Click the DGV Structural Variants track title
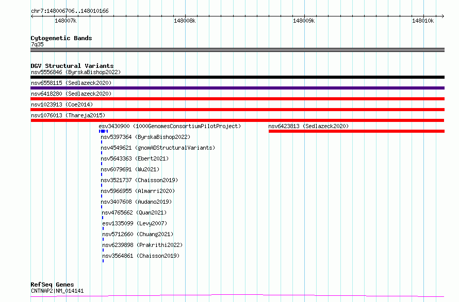459x302 pixels. pos(72,66)
